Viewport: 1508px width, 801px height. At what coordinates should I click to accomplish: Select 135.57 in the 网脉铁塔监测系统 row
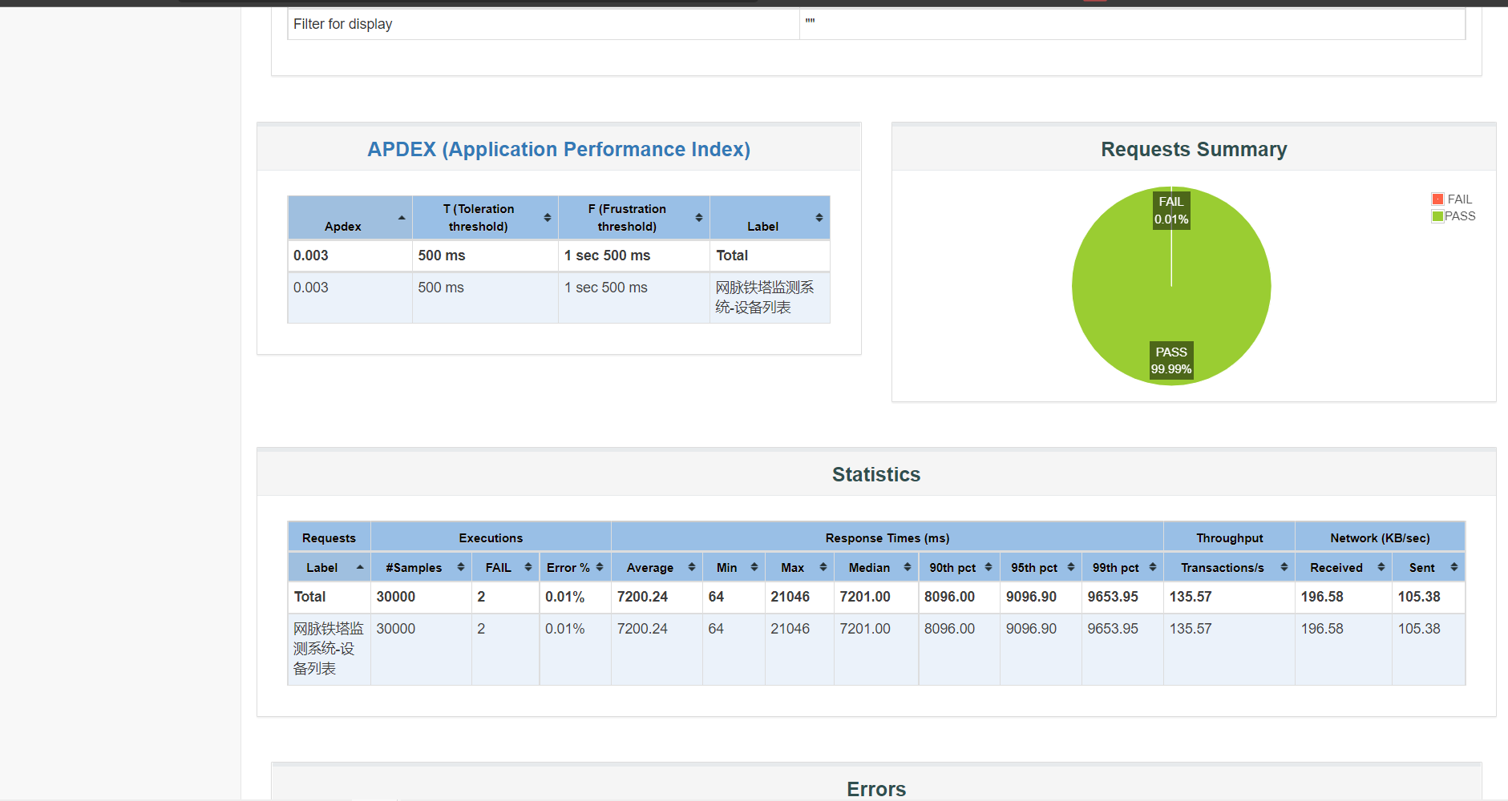(x=1191, y=629)
